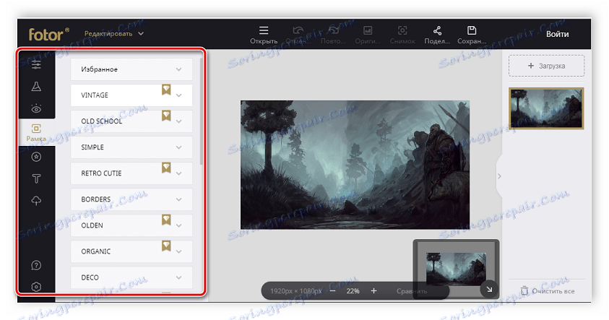The height and width of the screenshot is (320, 609).
Task: Expand the BORDERS frames category
Action: point(131,199)
